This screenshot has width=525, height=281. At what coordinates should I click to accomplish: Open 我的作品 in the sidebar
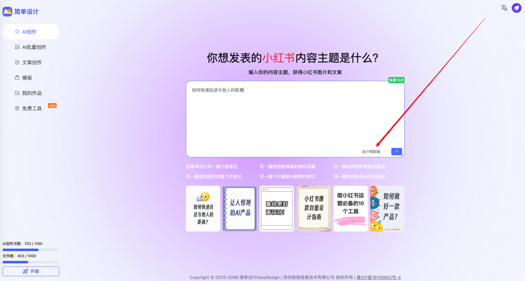pyautogui.click(x=31, y=93)
